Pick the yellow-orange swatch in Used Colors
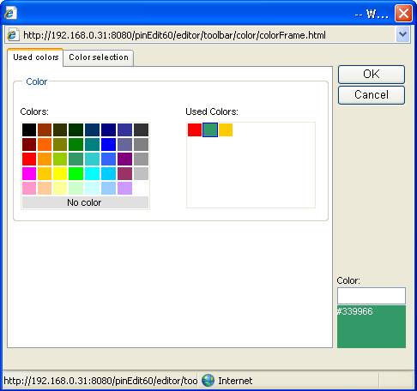Image resolution: width=417 pixels, height=391 pixels. tap(226, 129)
